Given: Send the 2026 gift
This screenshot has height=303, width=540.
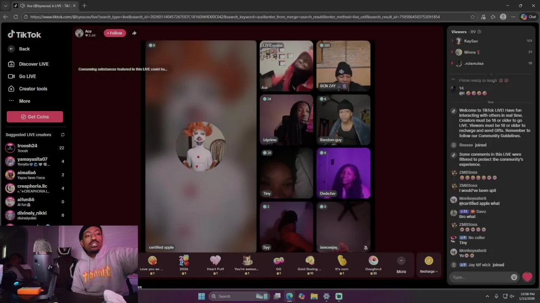Looking at the screenshot, I should coord(184,265).
